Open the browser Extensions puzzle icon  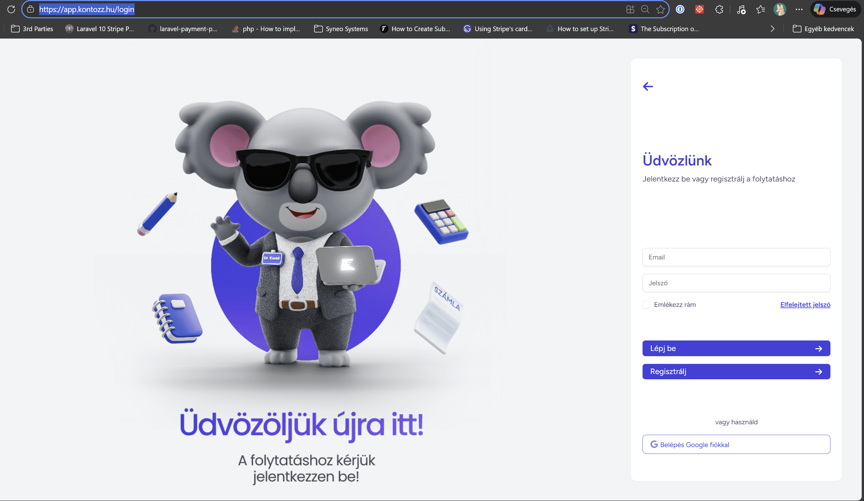coord(719,9)
